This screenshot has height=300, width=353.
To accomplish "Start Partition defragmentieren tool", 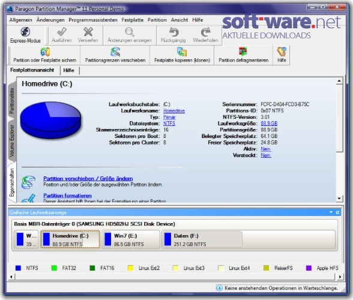I will 244,55.
